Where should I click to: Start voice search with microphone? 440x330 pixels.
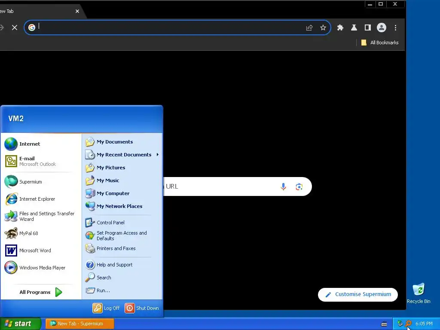(284, 186)
